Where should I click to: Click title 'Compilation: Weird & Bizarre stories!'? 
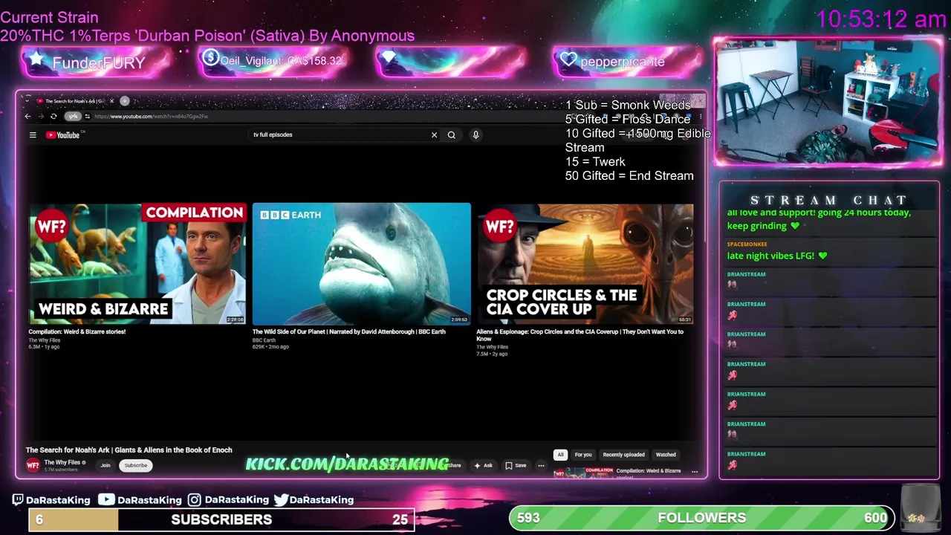point(77,331)
